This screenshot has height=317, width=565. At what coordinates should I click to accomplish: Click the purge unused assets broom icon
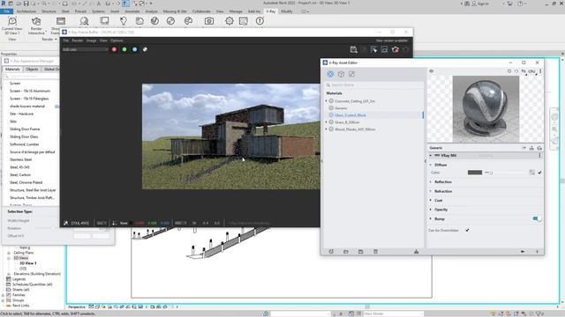[416, 252]
